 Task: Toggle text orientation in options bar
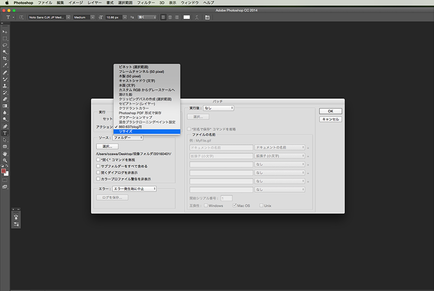(21, 17)
